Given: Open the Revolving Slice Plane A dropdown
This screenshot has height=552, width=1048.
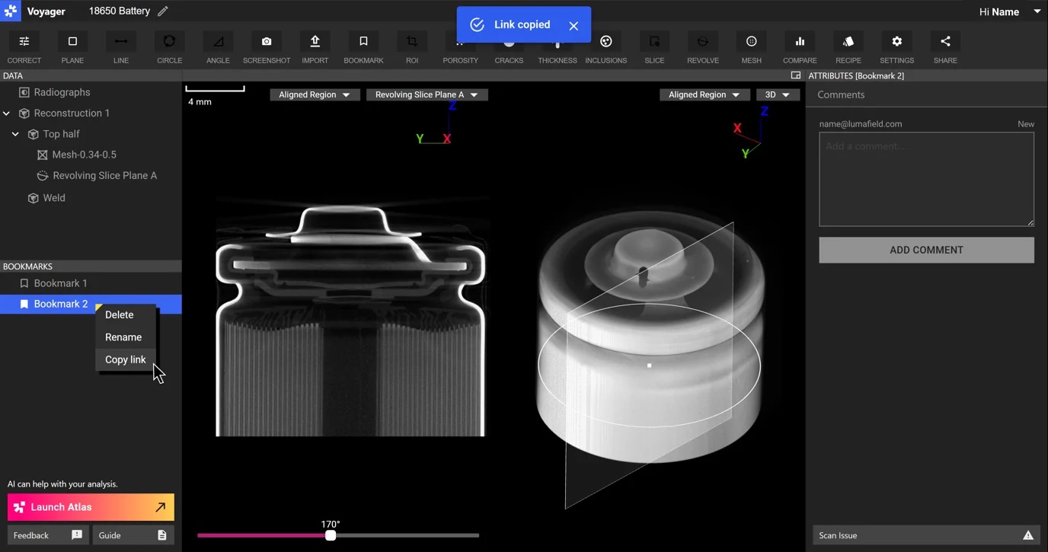Looking at the screenshot, I should tap(427, 94).
